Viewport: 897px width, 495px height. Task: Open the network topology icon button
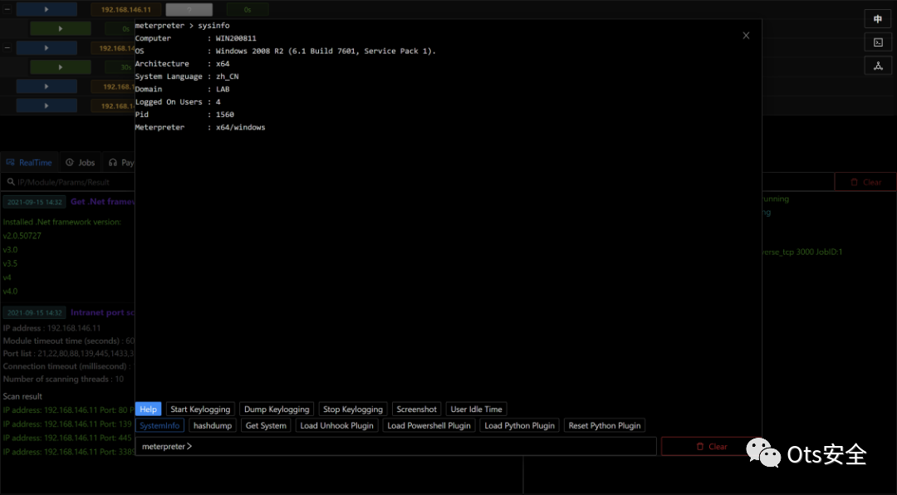coord(878,66)
